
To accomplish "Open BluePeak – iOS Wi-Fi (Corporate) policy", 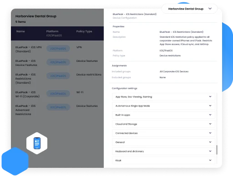I will 27,94.
